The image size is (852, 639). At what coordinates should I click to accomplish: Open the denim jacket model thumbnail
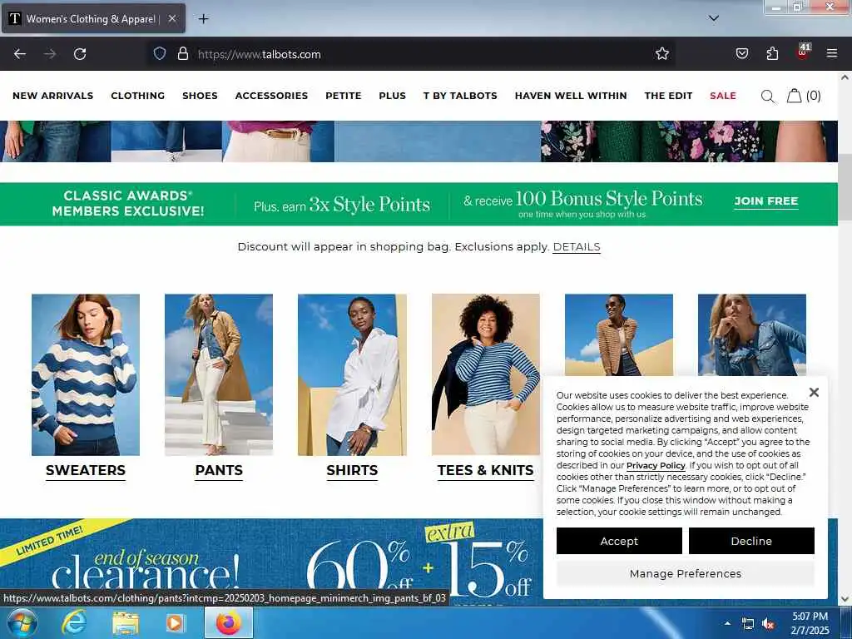click(752, 334)
